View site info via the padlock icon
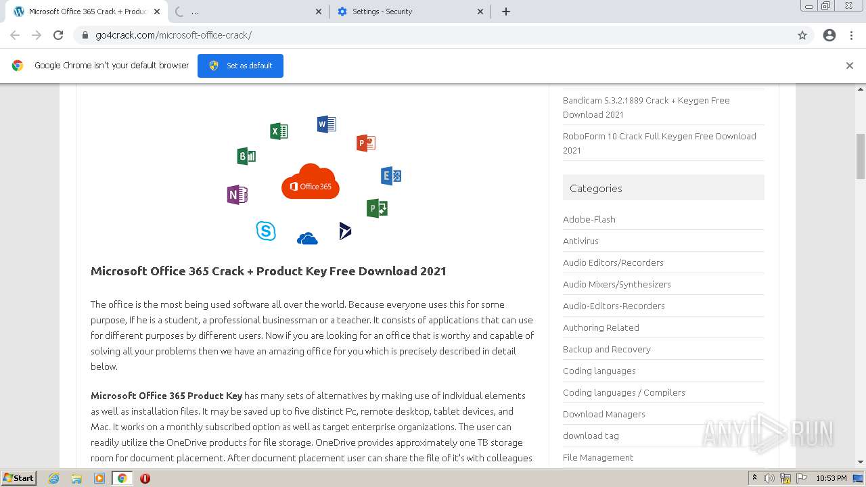Screen dimensions: 866x487 [85, 35]
